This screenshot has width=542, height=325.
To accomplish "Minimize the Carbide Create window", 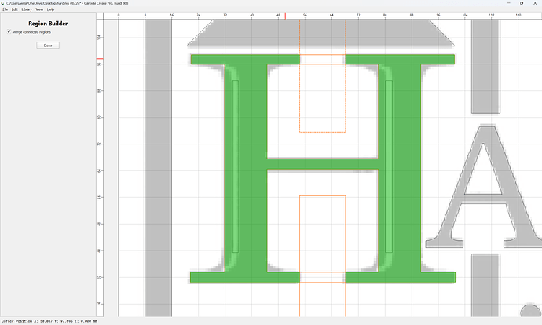I will point(508,3).
